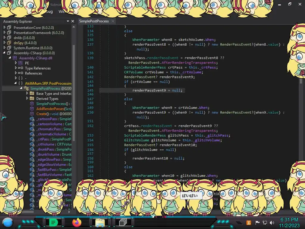Click the _chromaticVolume field icon
The image size is (305, 229).
click(32, 134)
